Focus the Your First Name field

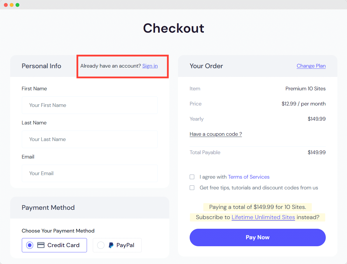pyautogui.click(x=90, y=105)
